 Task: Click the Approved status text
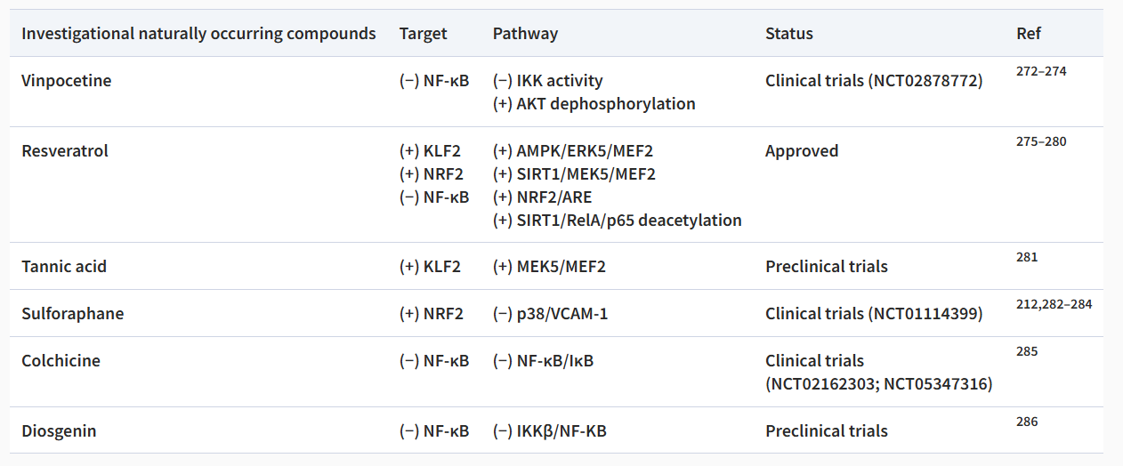pos(801,151)
